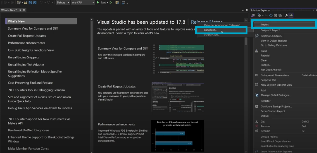Click the Navigate Forward icon
The width and height of the screenshot is (317, 153).
12,3
